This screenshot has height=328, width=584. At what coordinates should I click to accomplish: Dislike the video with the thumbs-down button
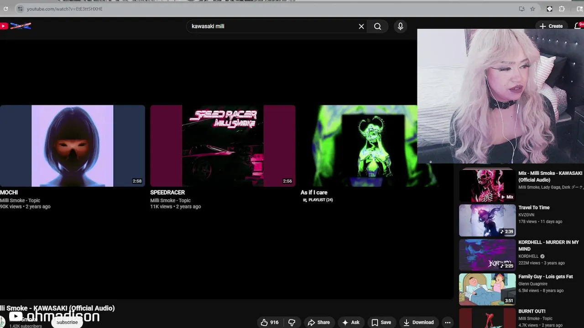click(x=292, y=323)
